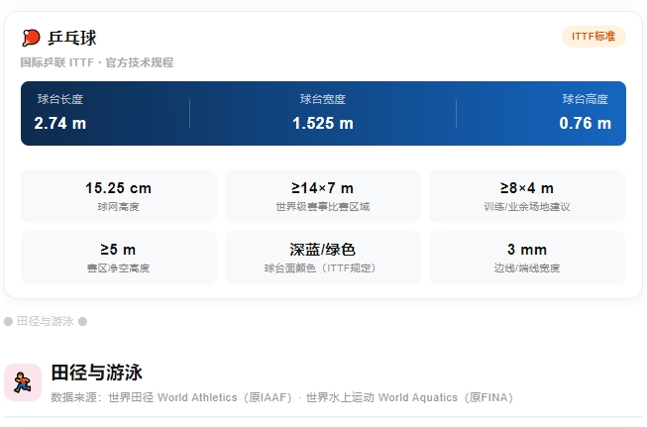Open the 15.25 cm 球网高度 tile

(x=119, y=196)
